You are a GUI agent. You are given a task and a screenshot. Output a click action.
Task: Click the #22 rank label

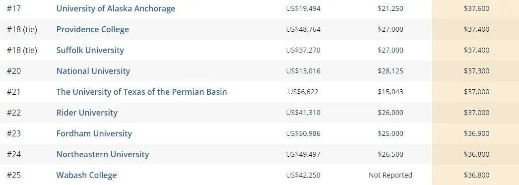(x=13, y=113)
